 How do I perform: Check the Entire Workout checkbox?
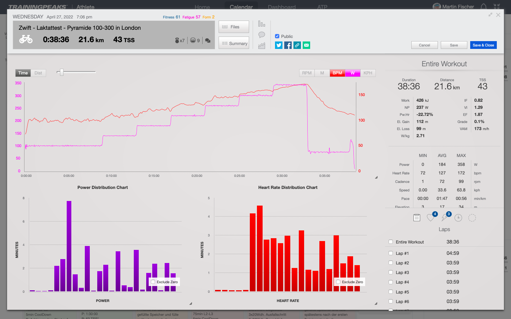coord(391,242)
